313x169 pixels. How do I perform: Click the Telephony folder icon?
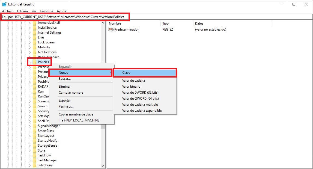(34, 165)
